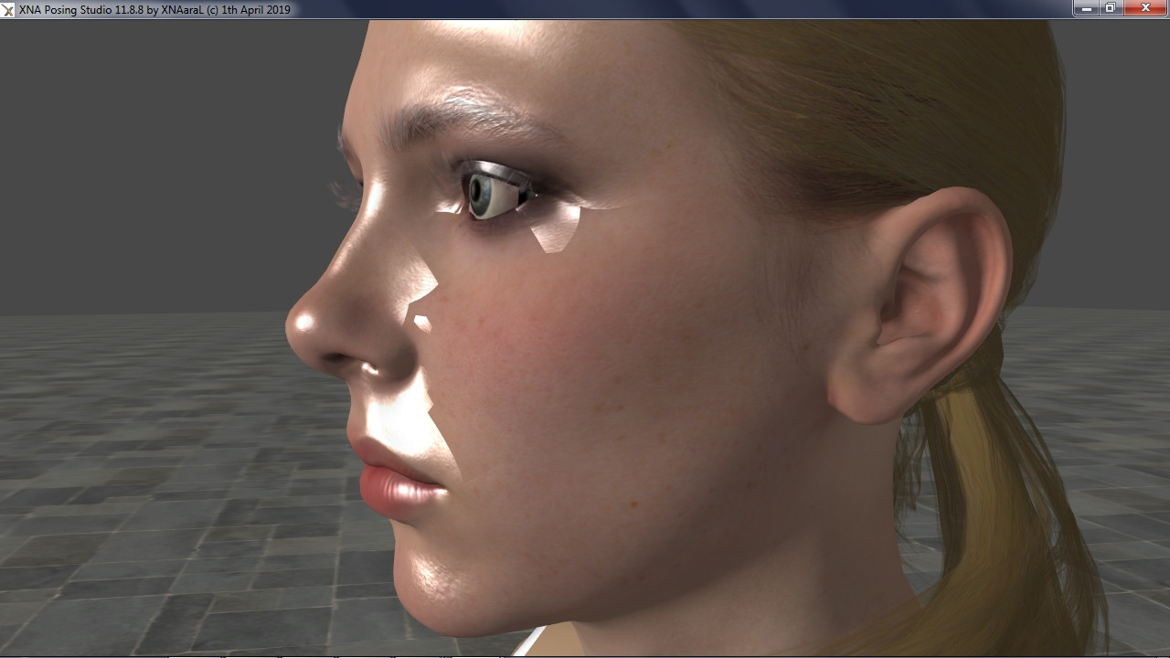1170x658 pixels.
Task: Click the XNA Posing Studio title bar icon
Action: 8,9
